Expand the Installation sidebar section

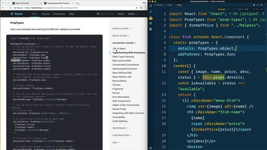point(121,29)
